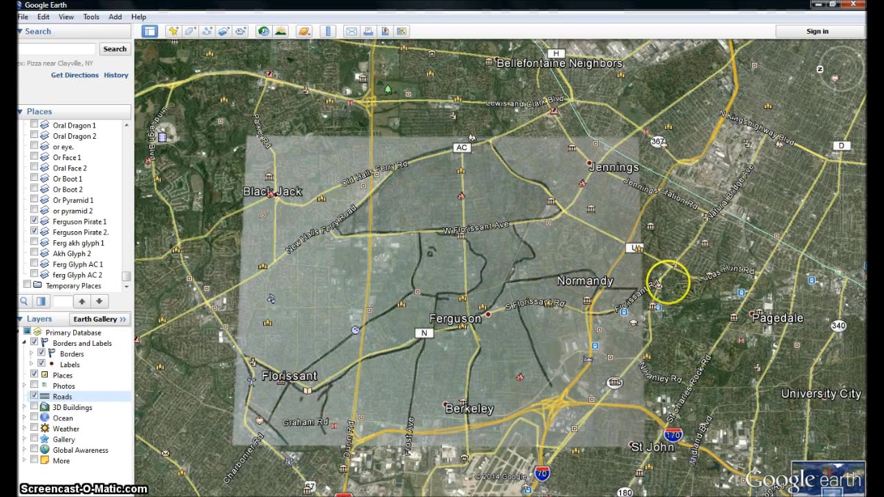Collapse the Places panel triangle
884x497 pixels.
21,111
